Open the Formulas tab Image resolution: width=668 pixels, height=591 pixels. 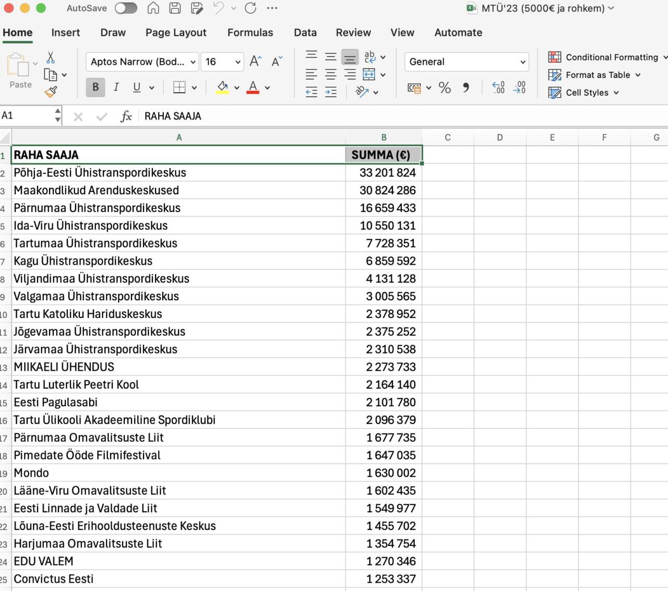coord(250,32)
